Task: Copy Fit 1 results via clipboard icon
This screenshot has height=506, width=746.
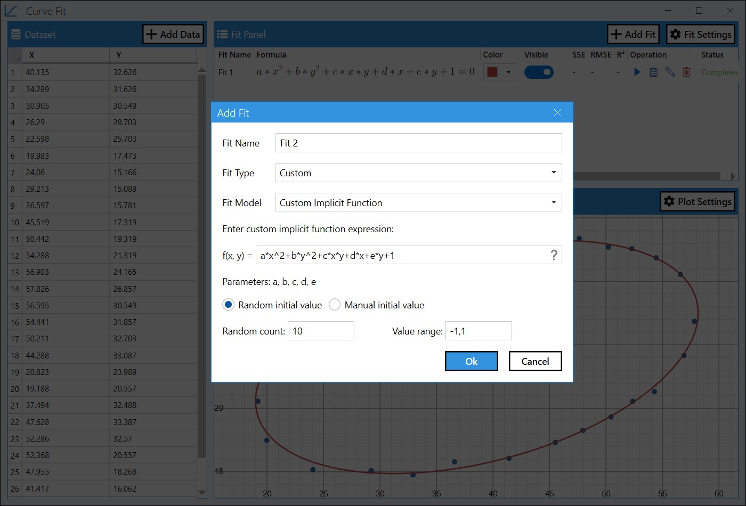Action: click(653, 72)
